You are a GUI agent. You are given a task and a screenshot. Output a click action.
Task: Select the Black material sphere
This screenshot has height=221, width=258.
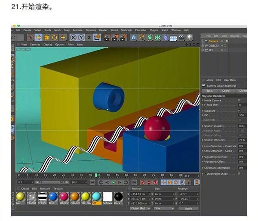(x=119, y=198)
